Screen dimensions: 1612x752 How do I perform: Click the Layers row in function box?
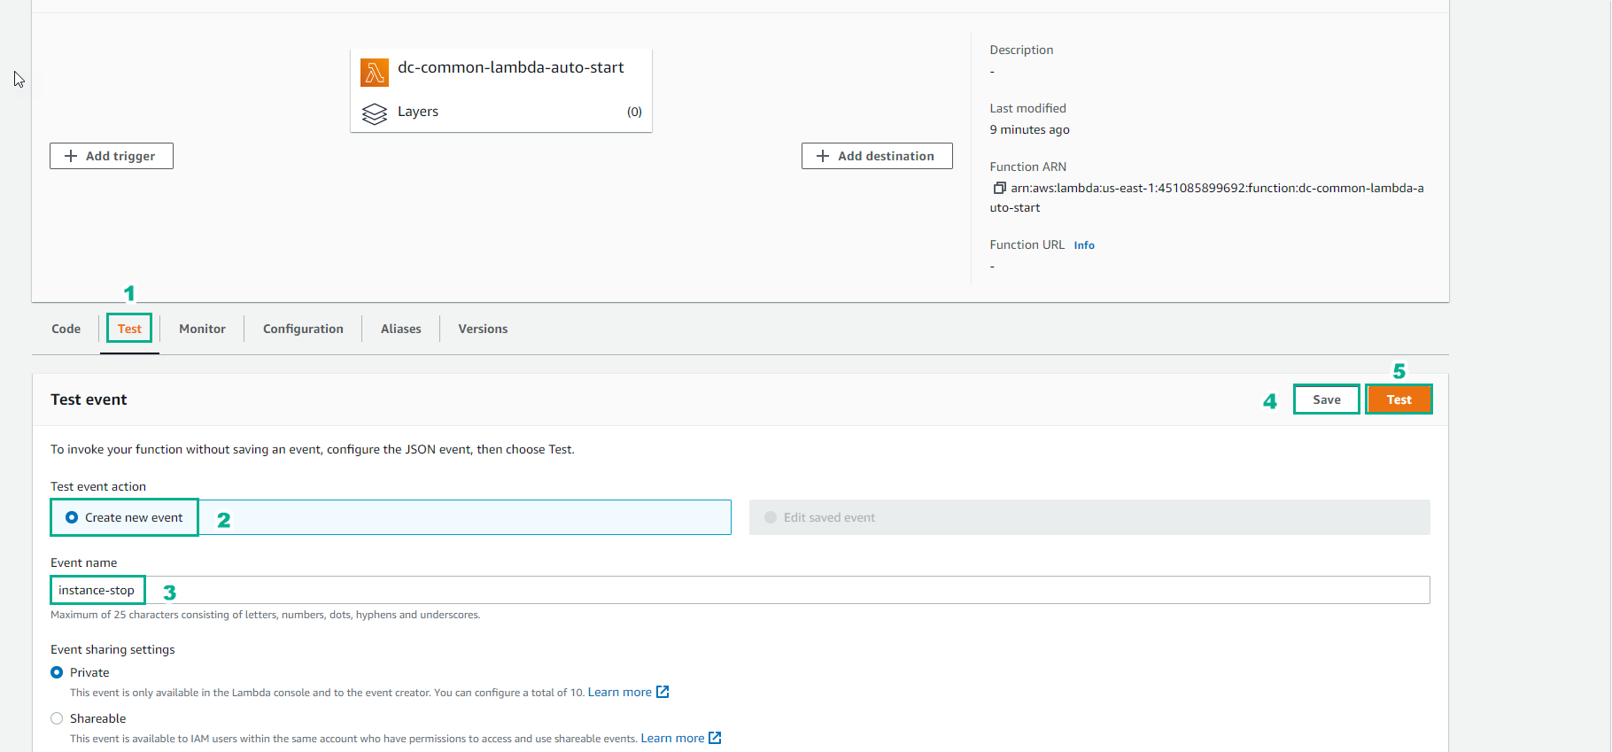pos(501,112)
